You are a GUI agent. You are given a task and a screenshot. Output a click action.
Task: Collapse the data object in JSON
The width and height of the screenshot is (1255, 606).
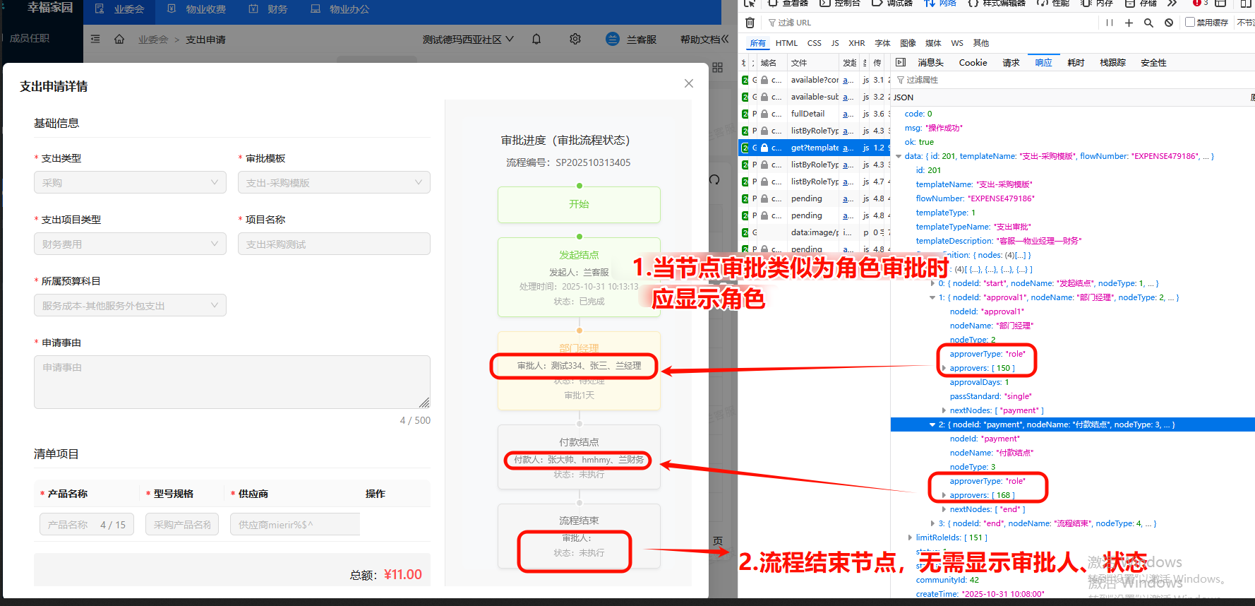pos(899,156)
